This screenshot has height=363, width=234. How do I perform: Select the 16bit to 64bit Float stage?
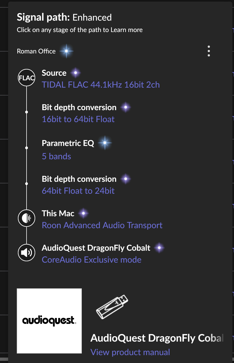click(78, 119)
